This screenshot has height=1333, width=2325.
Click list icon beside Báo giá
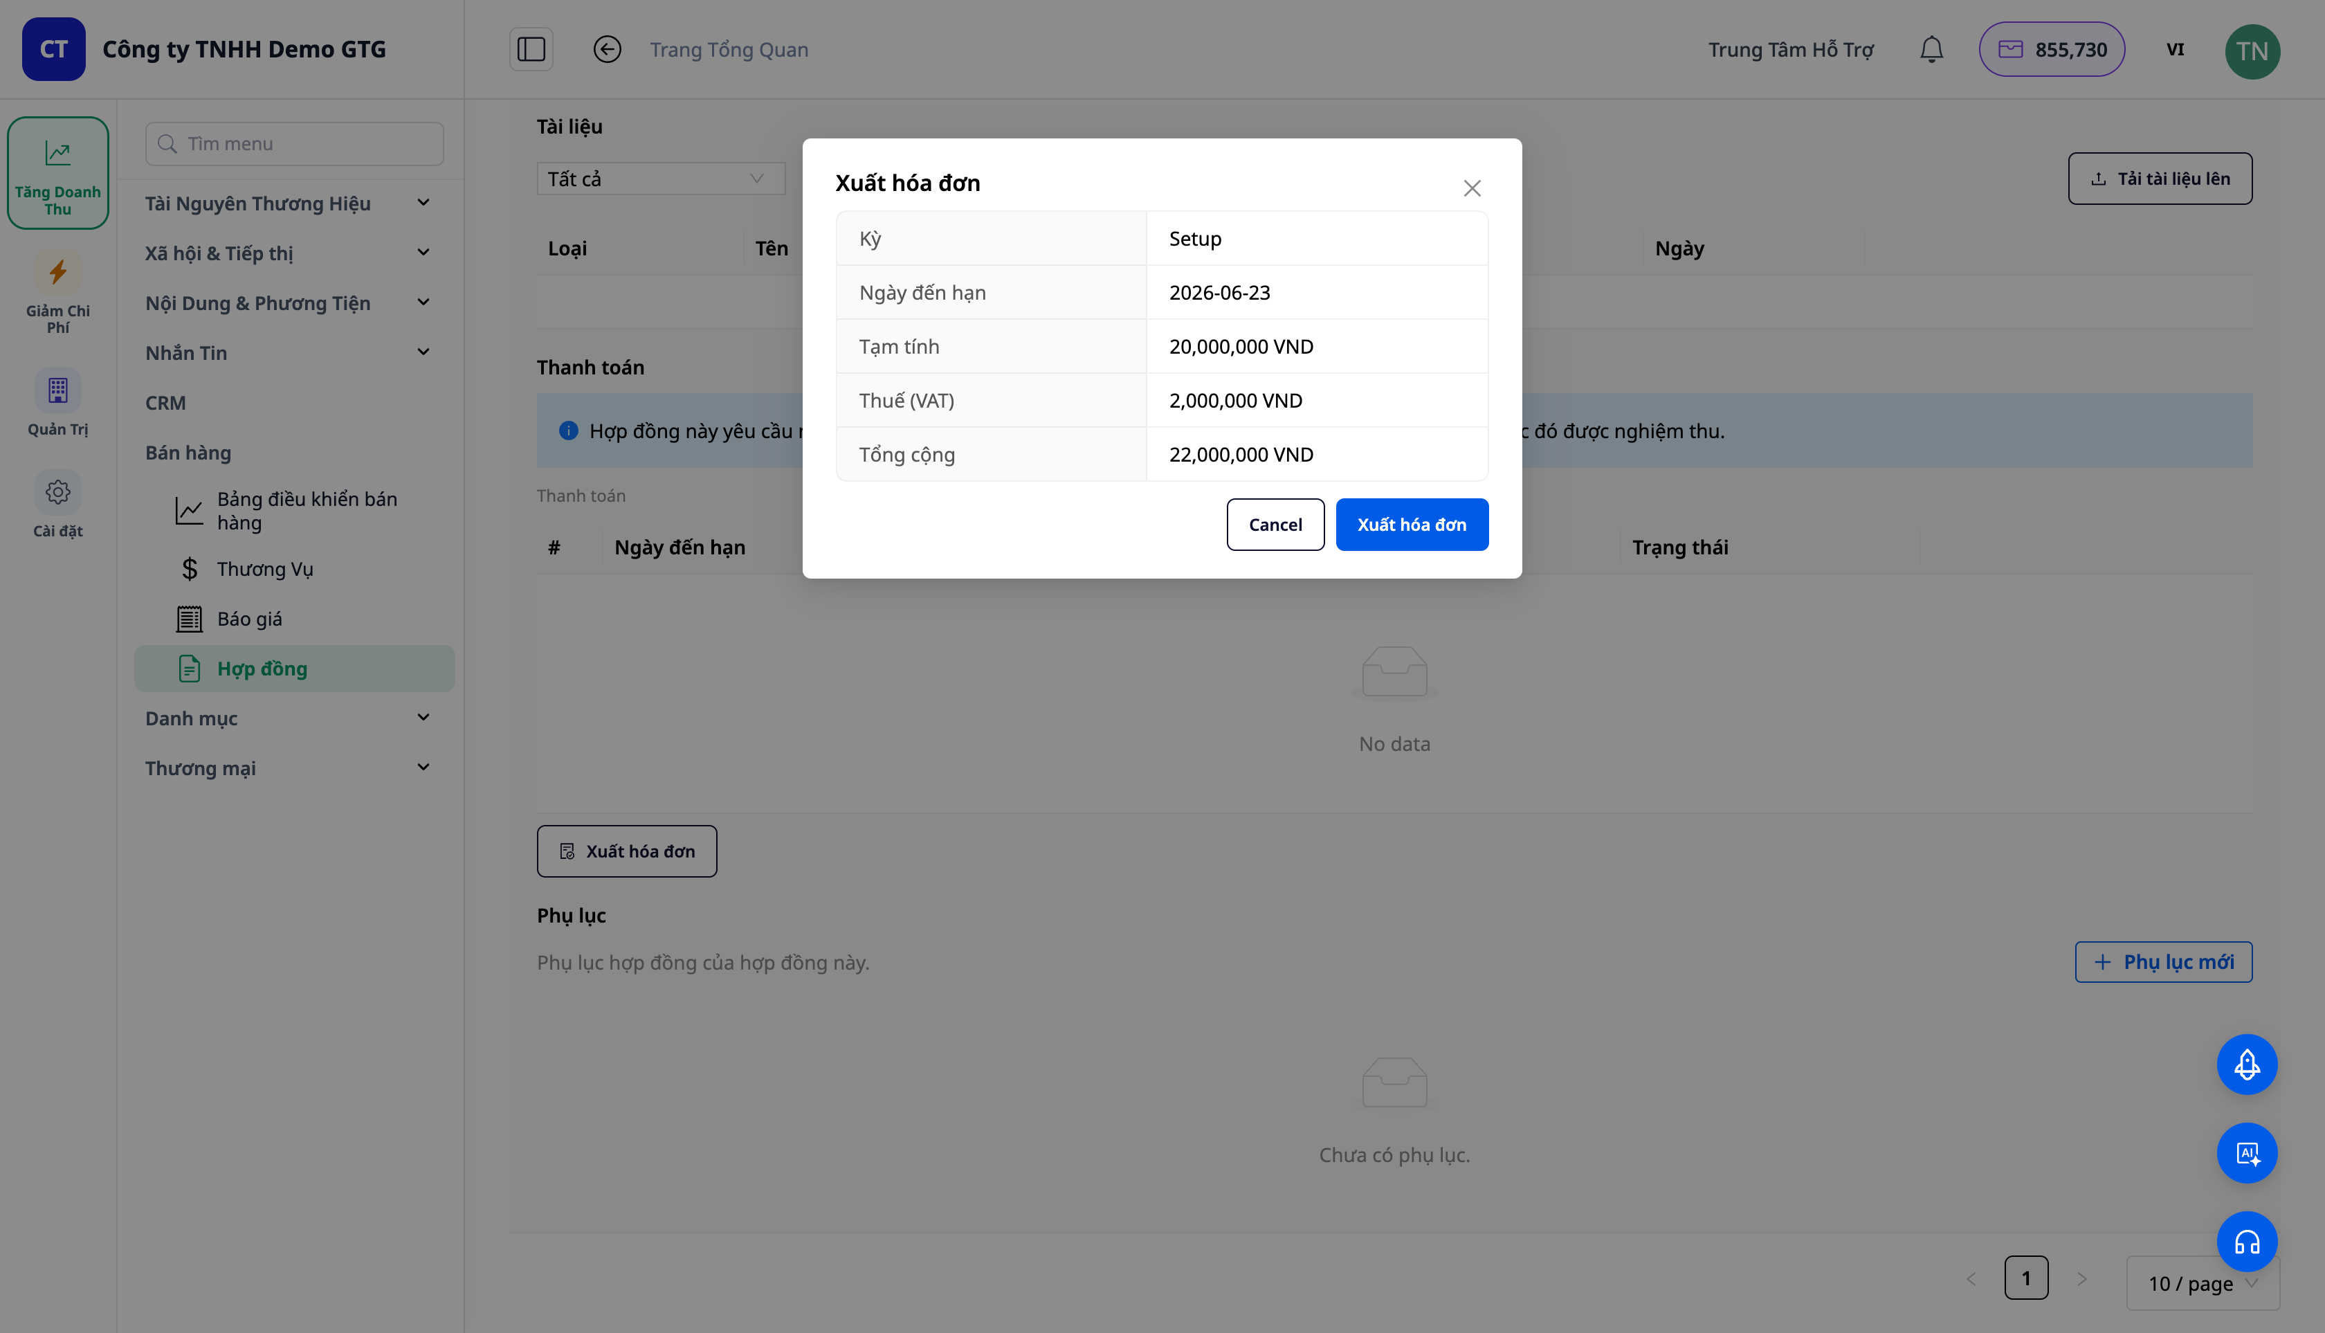[189, 619]
